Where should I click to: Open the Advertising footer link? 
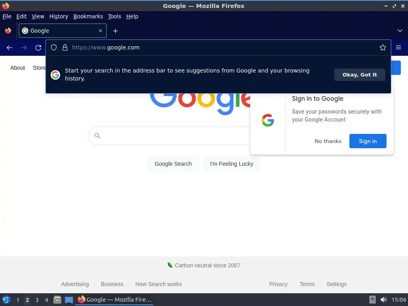pos(75,284)
